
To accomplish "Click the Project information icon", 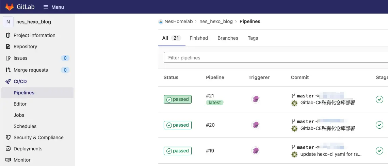I will [x=8, y=35].
